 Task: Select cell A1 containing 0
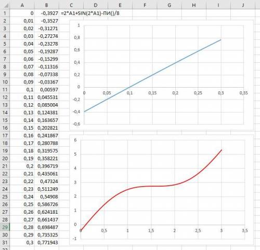pos(22,13)
